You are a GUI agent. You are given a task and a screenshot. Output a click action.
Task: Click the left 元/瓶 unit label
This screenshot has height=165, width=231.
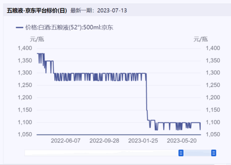[x=37, y=39]
